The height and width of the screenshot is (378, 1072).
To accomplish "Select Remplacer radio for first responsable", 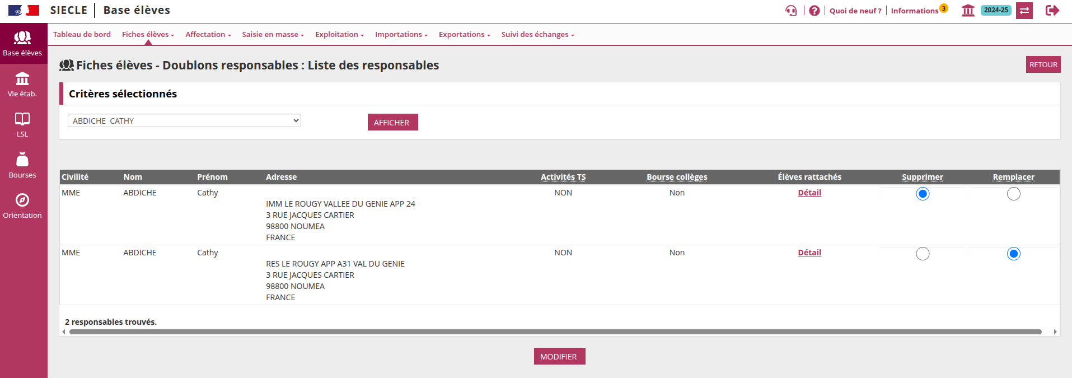I will (1013, 194).
